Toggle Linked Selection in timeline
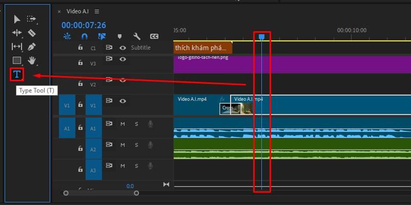 tap(101, 36)
